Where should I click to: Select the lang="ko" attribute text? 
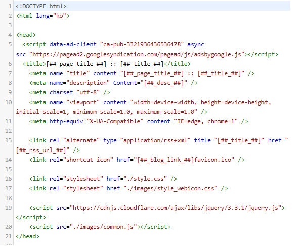click(x=51, y=16)
